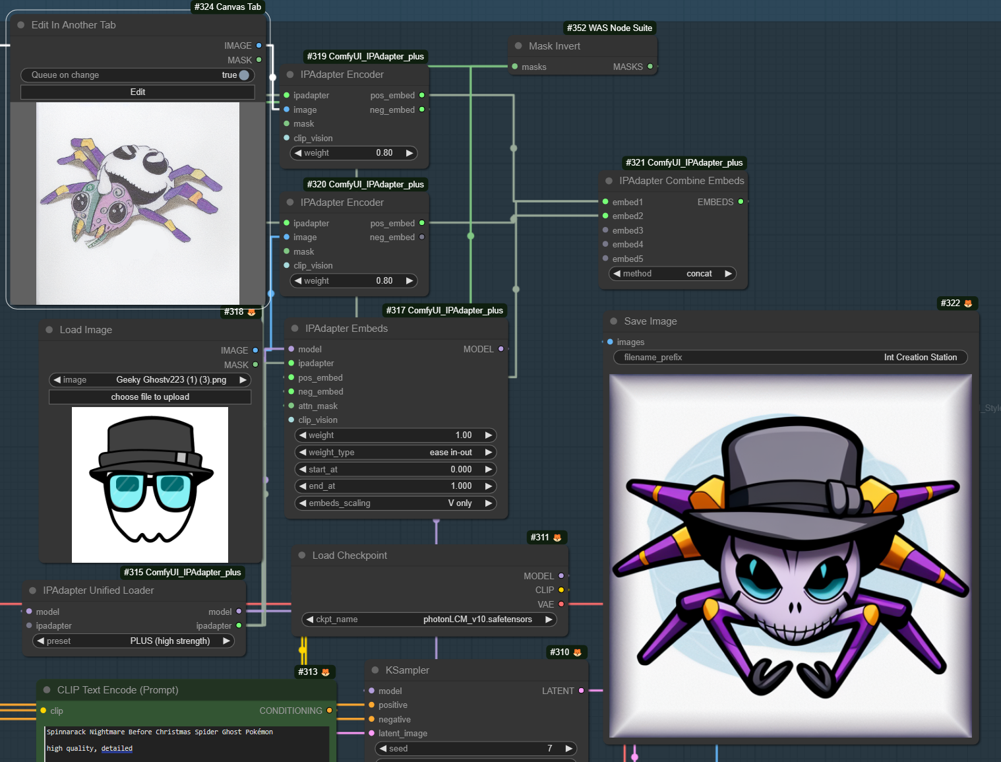Collapse the Load Image node using its title dot
1001x762 pixels.
tap(49, 330)
